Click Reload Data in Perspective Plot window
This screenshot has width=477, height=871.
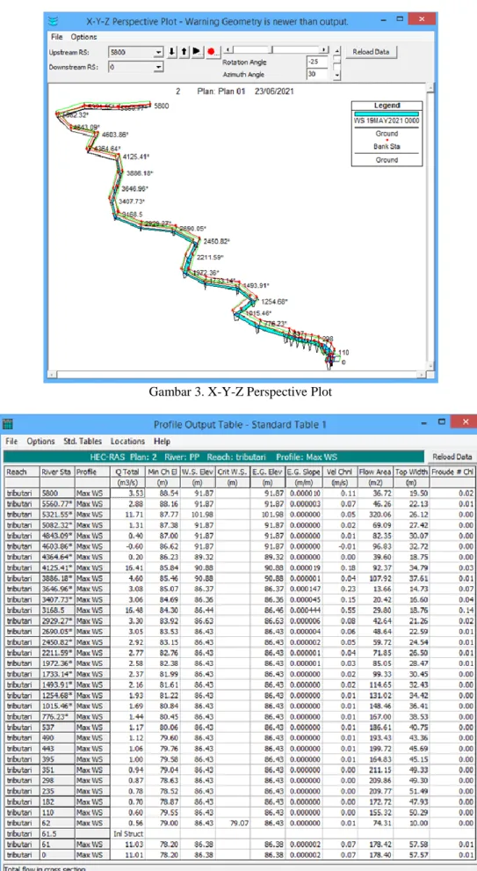pos(371,52)
